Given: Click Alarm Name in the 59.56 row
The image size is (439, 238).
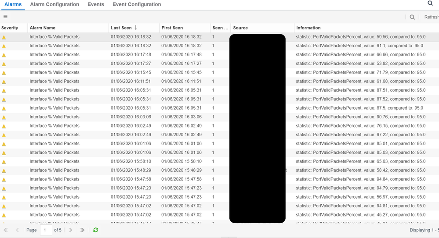Looking at the screenshot, I should tap(54, 36).
